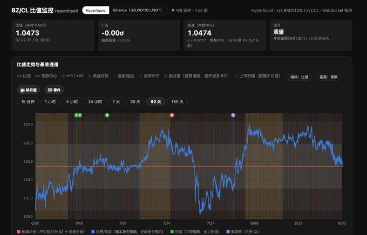Select the 24 小时 time range
367x235 pixels.
tap(95, 101)
